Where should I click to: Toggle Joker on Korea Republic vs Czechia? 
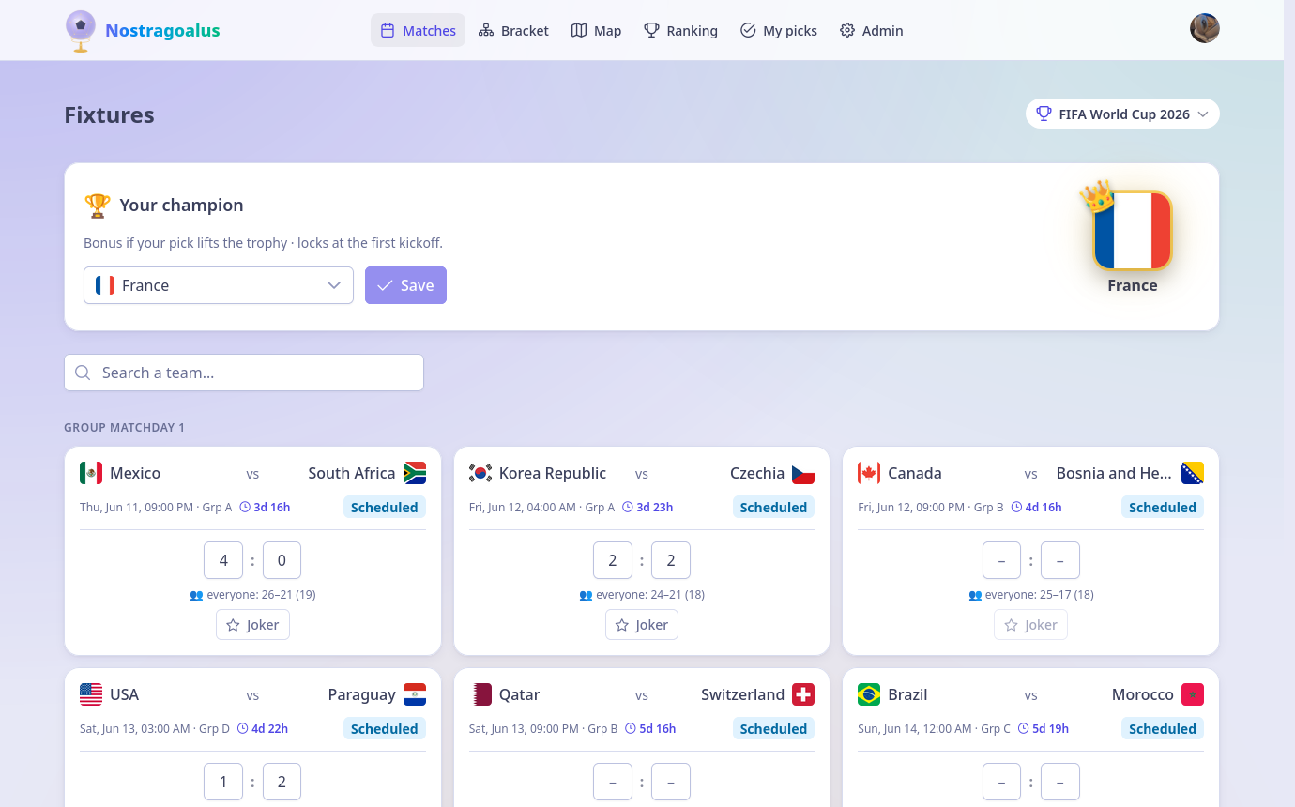pos(642,625)
